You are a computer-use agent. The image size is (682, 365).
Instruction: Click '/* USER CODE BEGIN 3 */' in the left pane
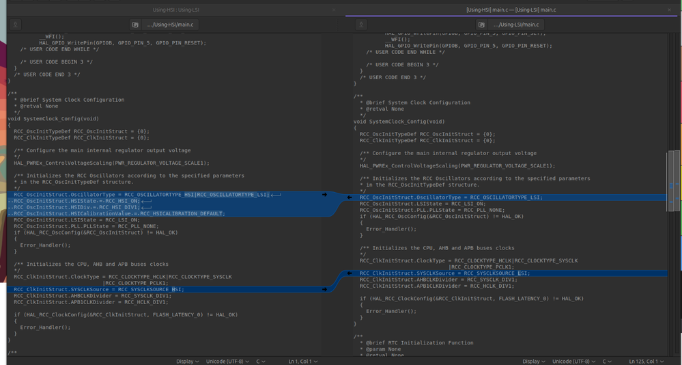(56, 62)
